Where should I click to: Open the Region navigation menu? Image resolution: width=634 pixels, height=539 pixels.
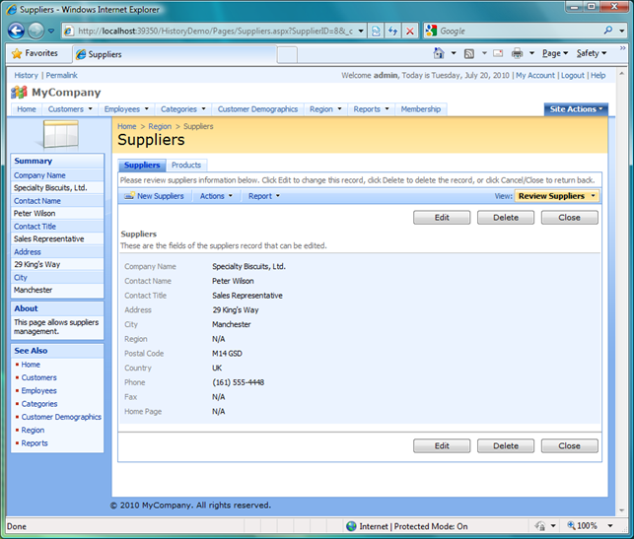[x=325, y=109]
